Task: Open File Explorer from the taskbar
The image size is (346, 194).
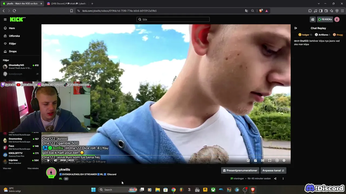Action: coord(158,190)
